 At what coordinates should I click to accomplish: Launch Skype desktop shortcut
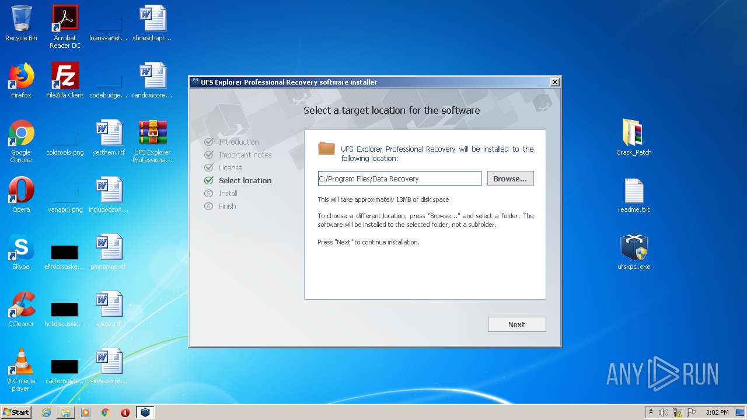pyautogui.click(x=21, y=252)
